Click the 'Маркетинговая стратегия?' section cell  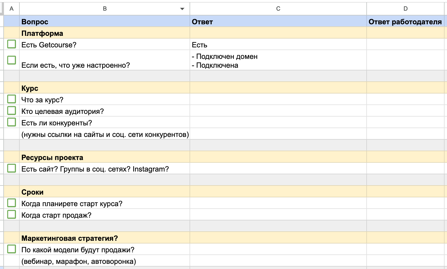105,238
